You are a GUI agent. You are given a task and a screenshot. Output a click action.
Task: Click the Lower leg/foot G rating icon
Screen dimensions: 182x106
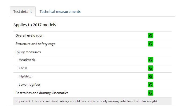click(151, 85)
